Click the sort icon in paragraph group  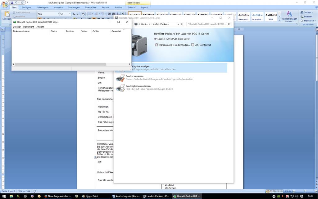click(x=118, y=14)
